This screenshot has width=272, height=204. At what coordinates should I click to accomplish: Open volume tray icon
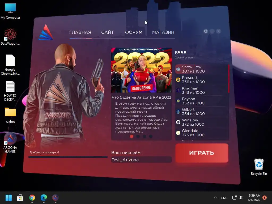pos(241,198)
